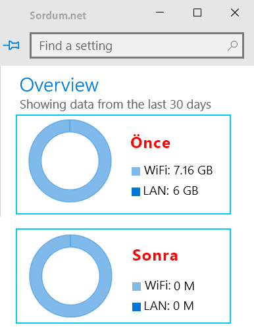Maximize the Settings window

(x=197, y=13)
